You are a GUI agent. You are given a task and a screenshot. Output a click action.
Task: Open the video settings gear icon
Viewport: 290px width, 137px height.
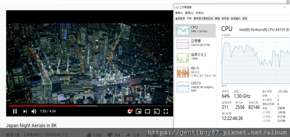[x=130, y=111]
